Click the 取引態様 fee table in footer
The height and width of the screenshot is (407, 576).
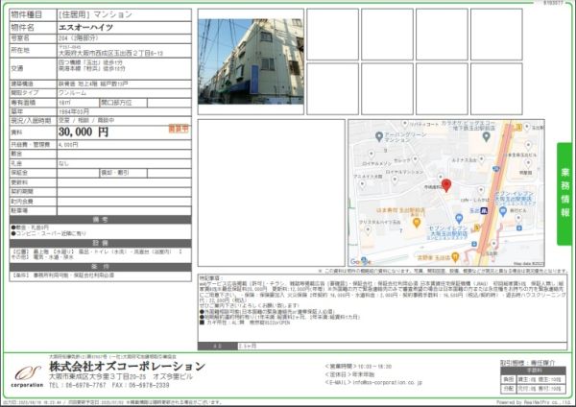(x=534, y=380)
